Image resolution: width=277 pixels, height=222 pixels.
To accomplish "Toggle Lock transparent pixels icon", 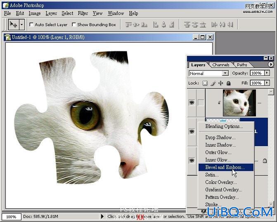I will pos(205,83).
